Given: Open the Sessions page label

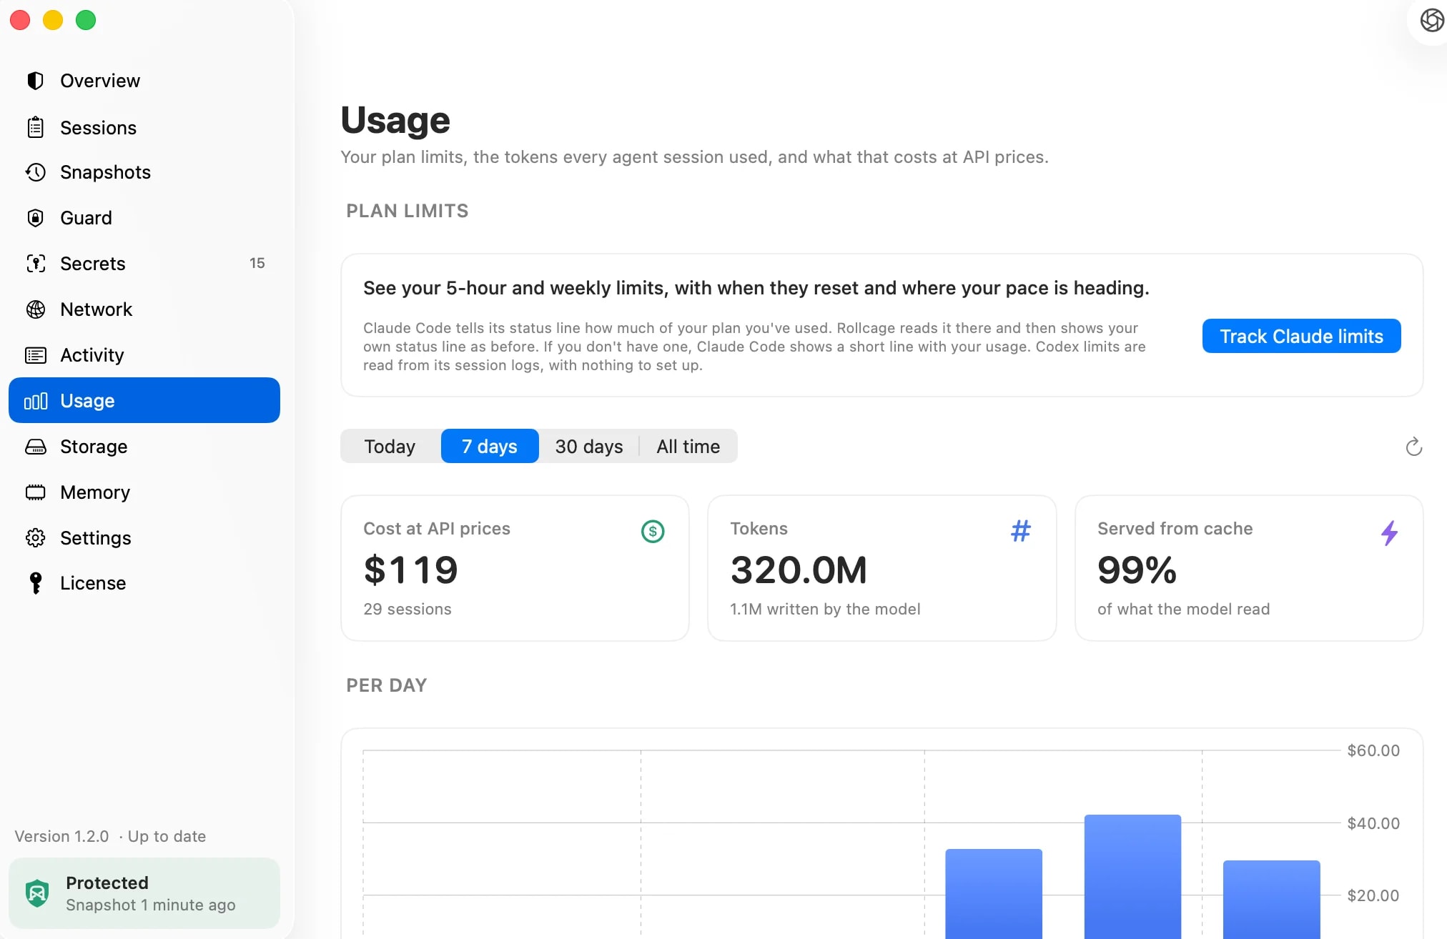Looking at the screenshot, I should click(x=98, y=127).
